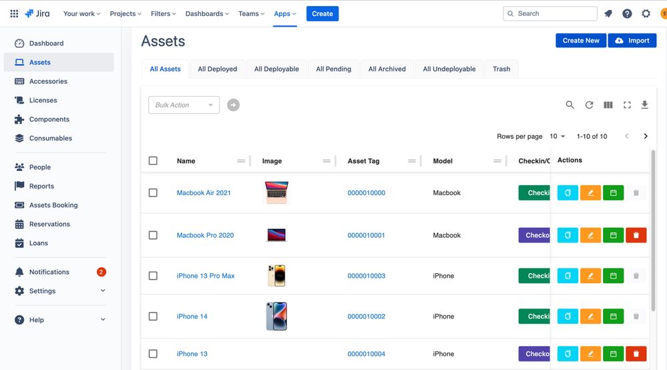The height and width of the screenshot is (370, 667).
Task: Delete the iPhone 13 asset
Action: [636, 353]
